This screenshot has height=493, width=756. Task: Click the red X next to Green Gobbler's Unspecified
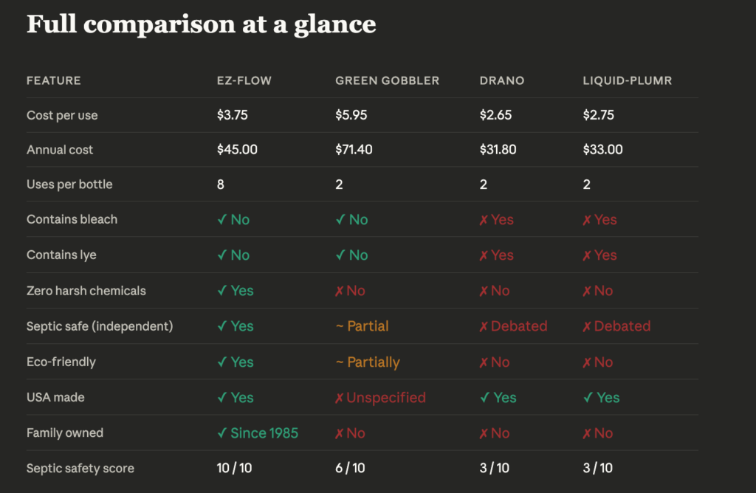340,398
